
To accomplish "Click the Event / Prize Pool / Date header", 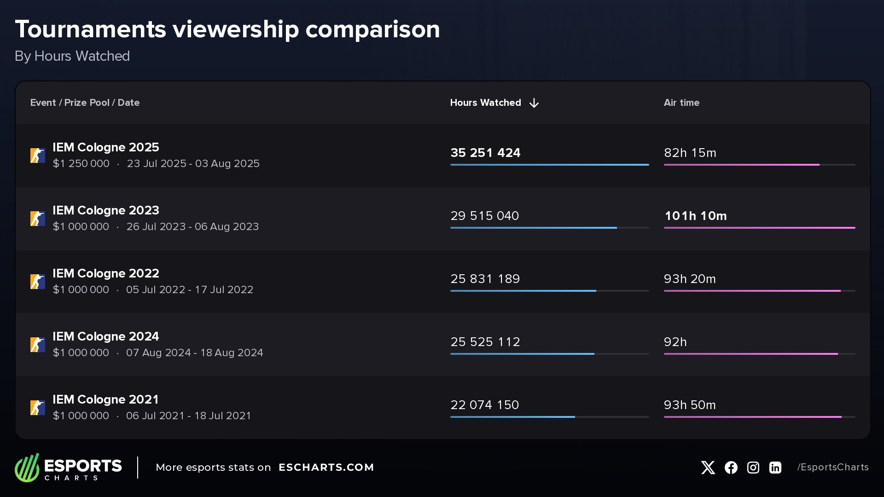I will pyautogui.click(x=85, y=103).
